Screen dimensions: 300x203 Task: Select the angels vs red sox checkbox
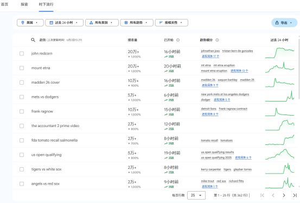pos(22,183)
